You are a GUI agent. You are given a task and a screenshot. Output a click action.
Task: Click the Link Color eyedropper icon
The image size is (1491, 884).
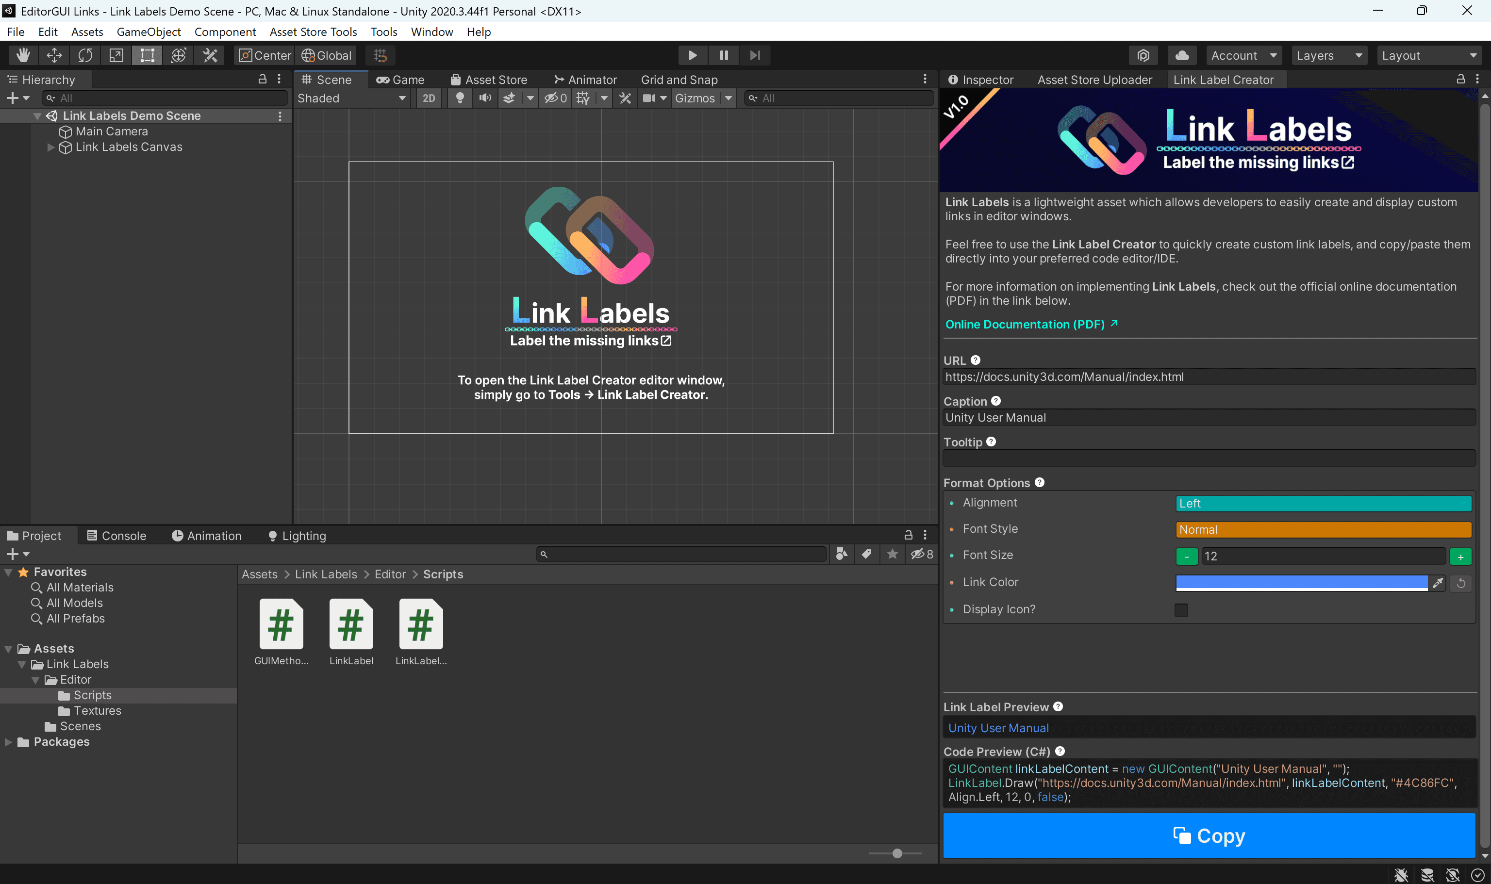click(1437, 583)
